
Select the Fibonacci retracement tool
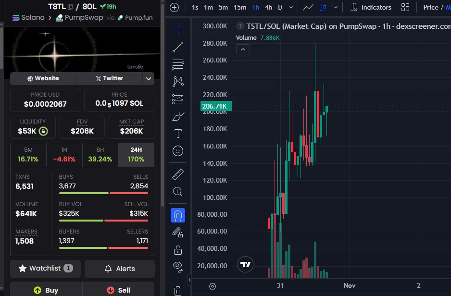(x=178, y=64)
